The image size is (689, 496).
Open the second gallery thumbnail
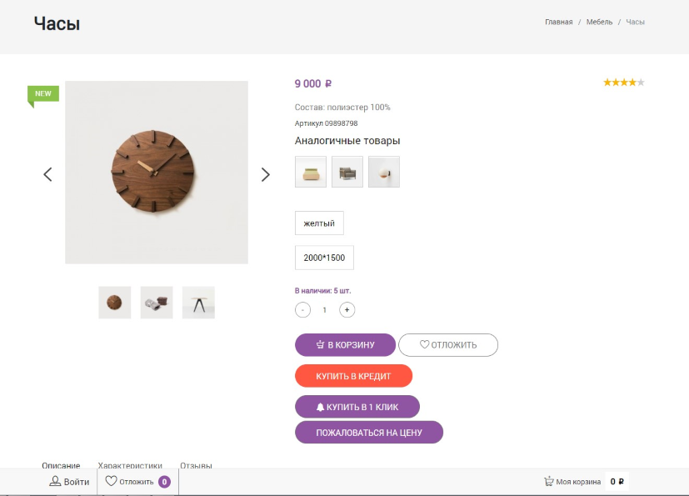click(157, 303)
